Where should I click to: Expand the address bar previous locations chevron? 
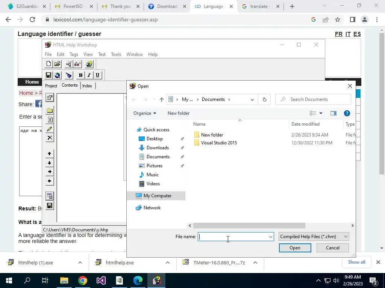pyautogui.click(x=252, y=99)
